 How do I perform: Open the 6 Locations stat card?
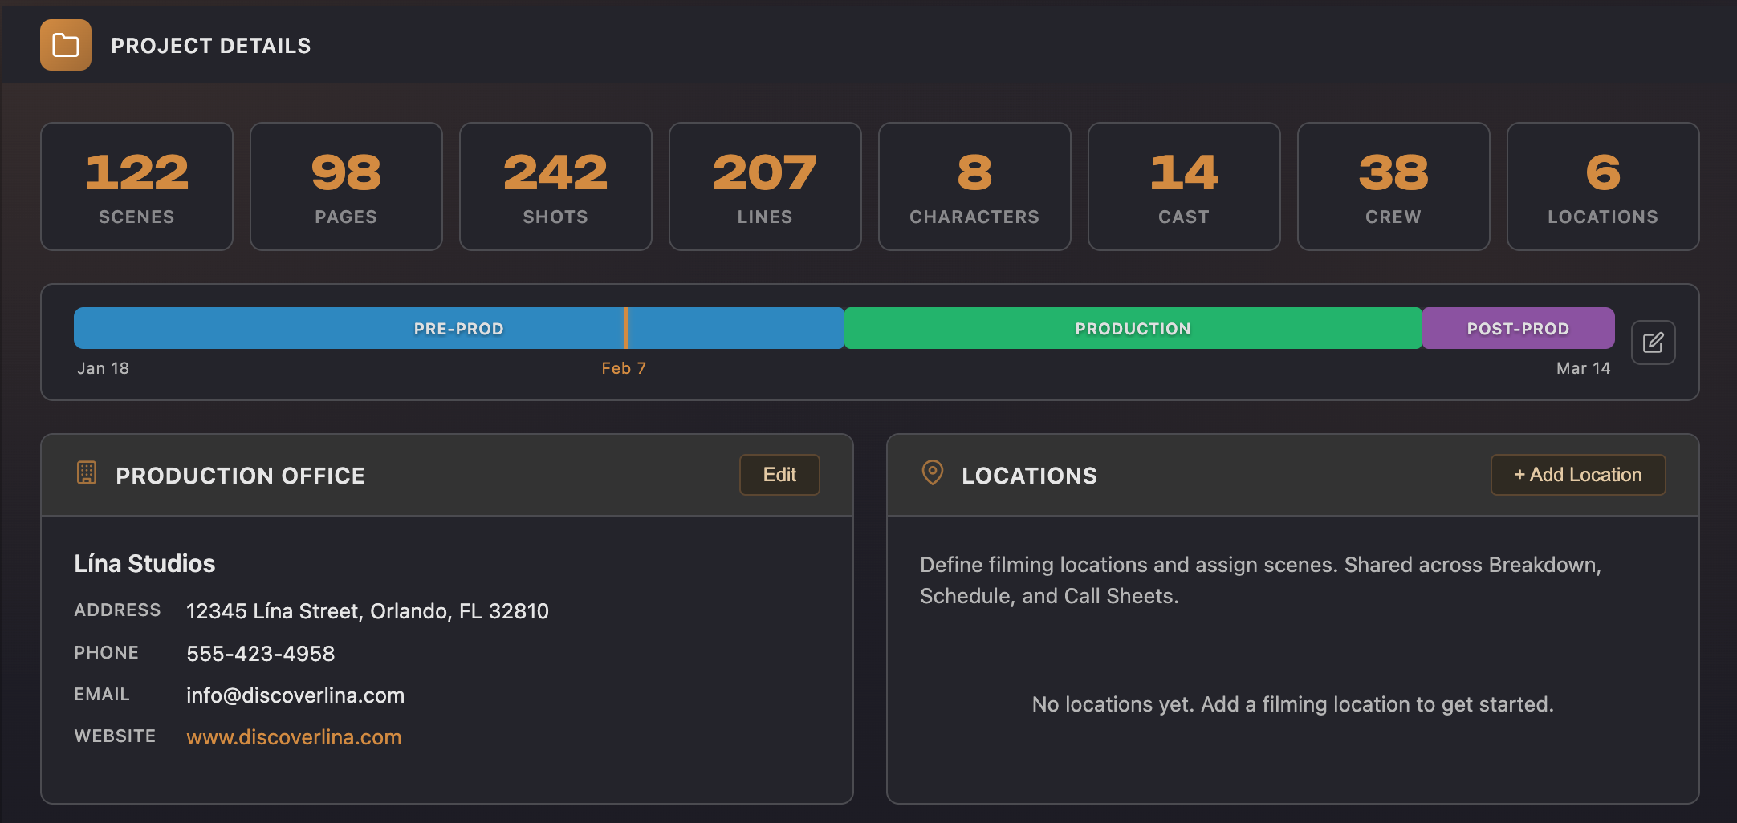1603,186
